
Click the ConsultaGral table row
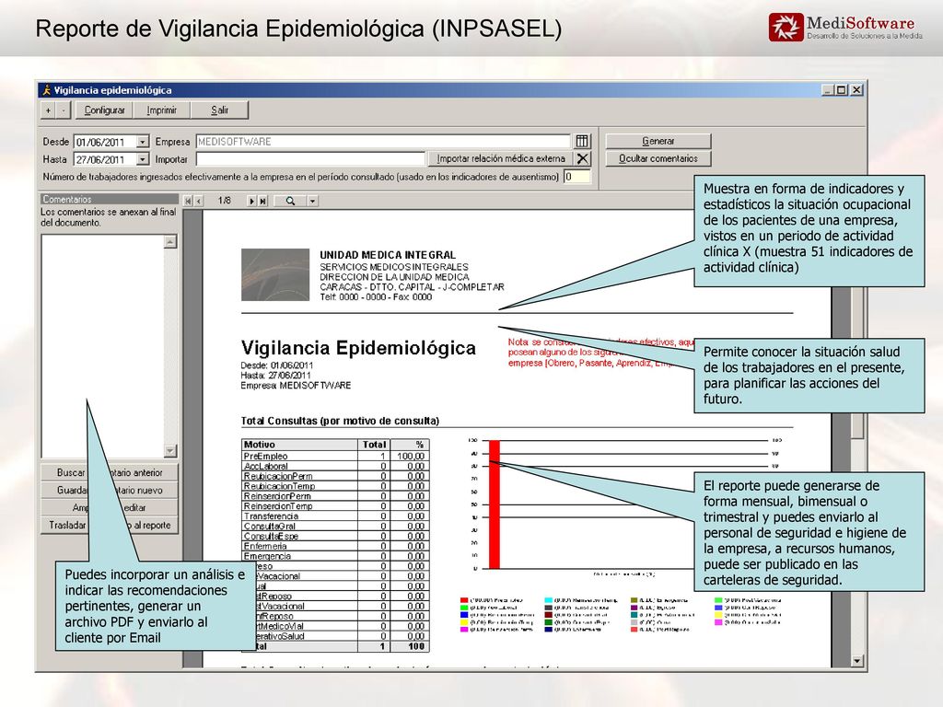(335, 526)
